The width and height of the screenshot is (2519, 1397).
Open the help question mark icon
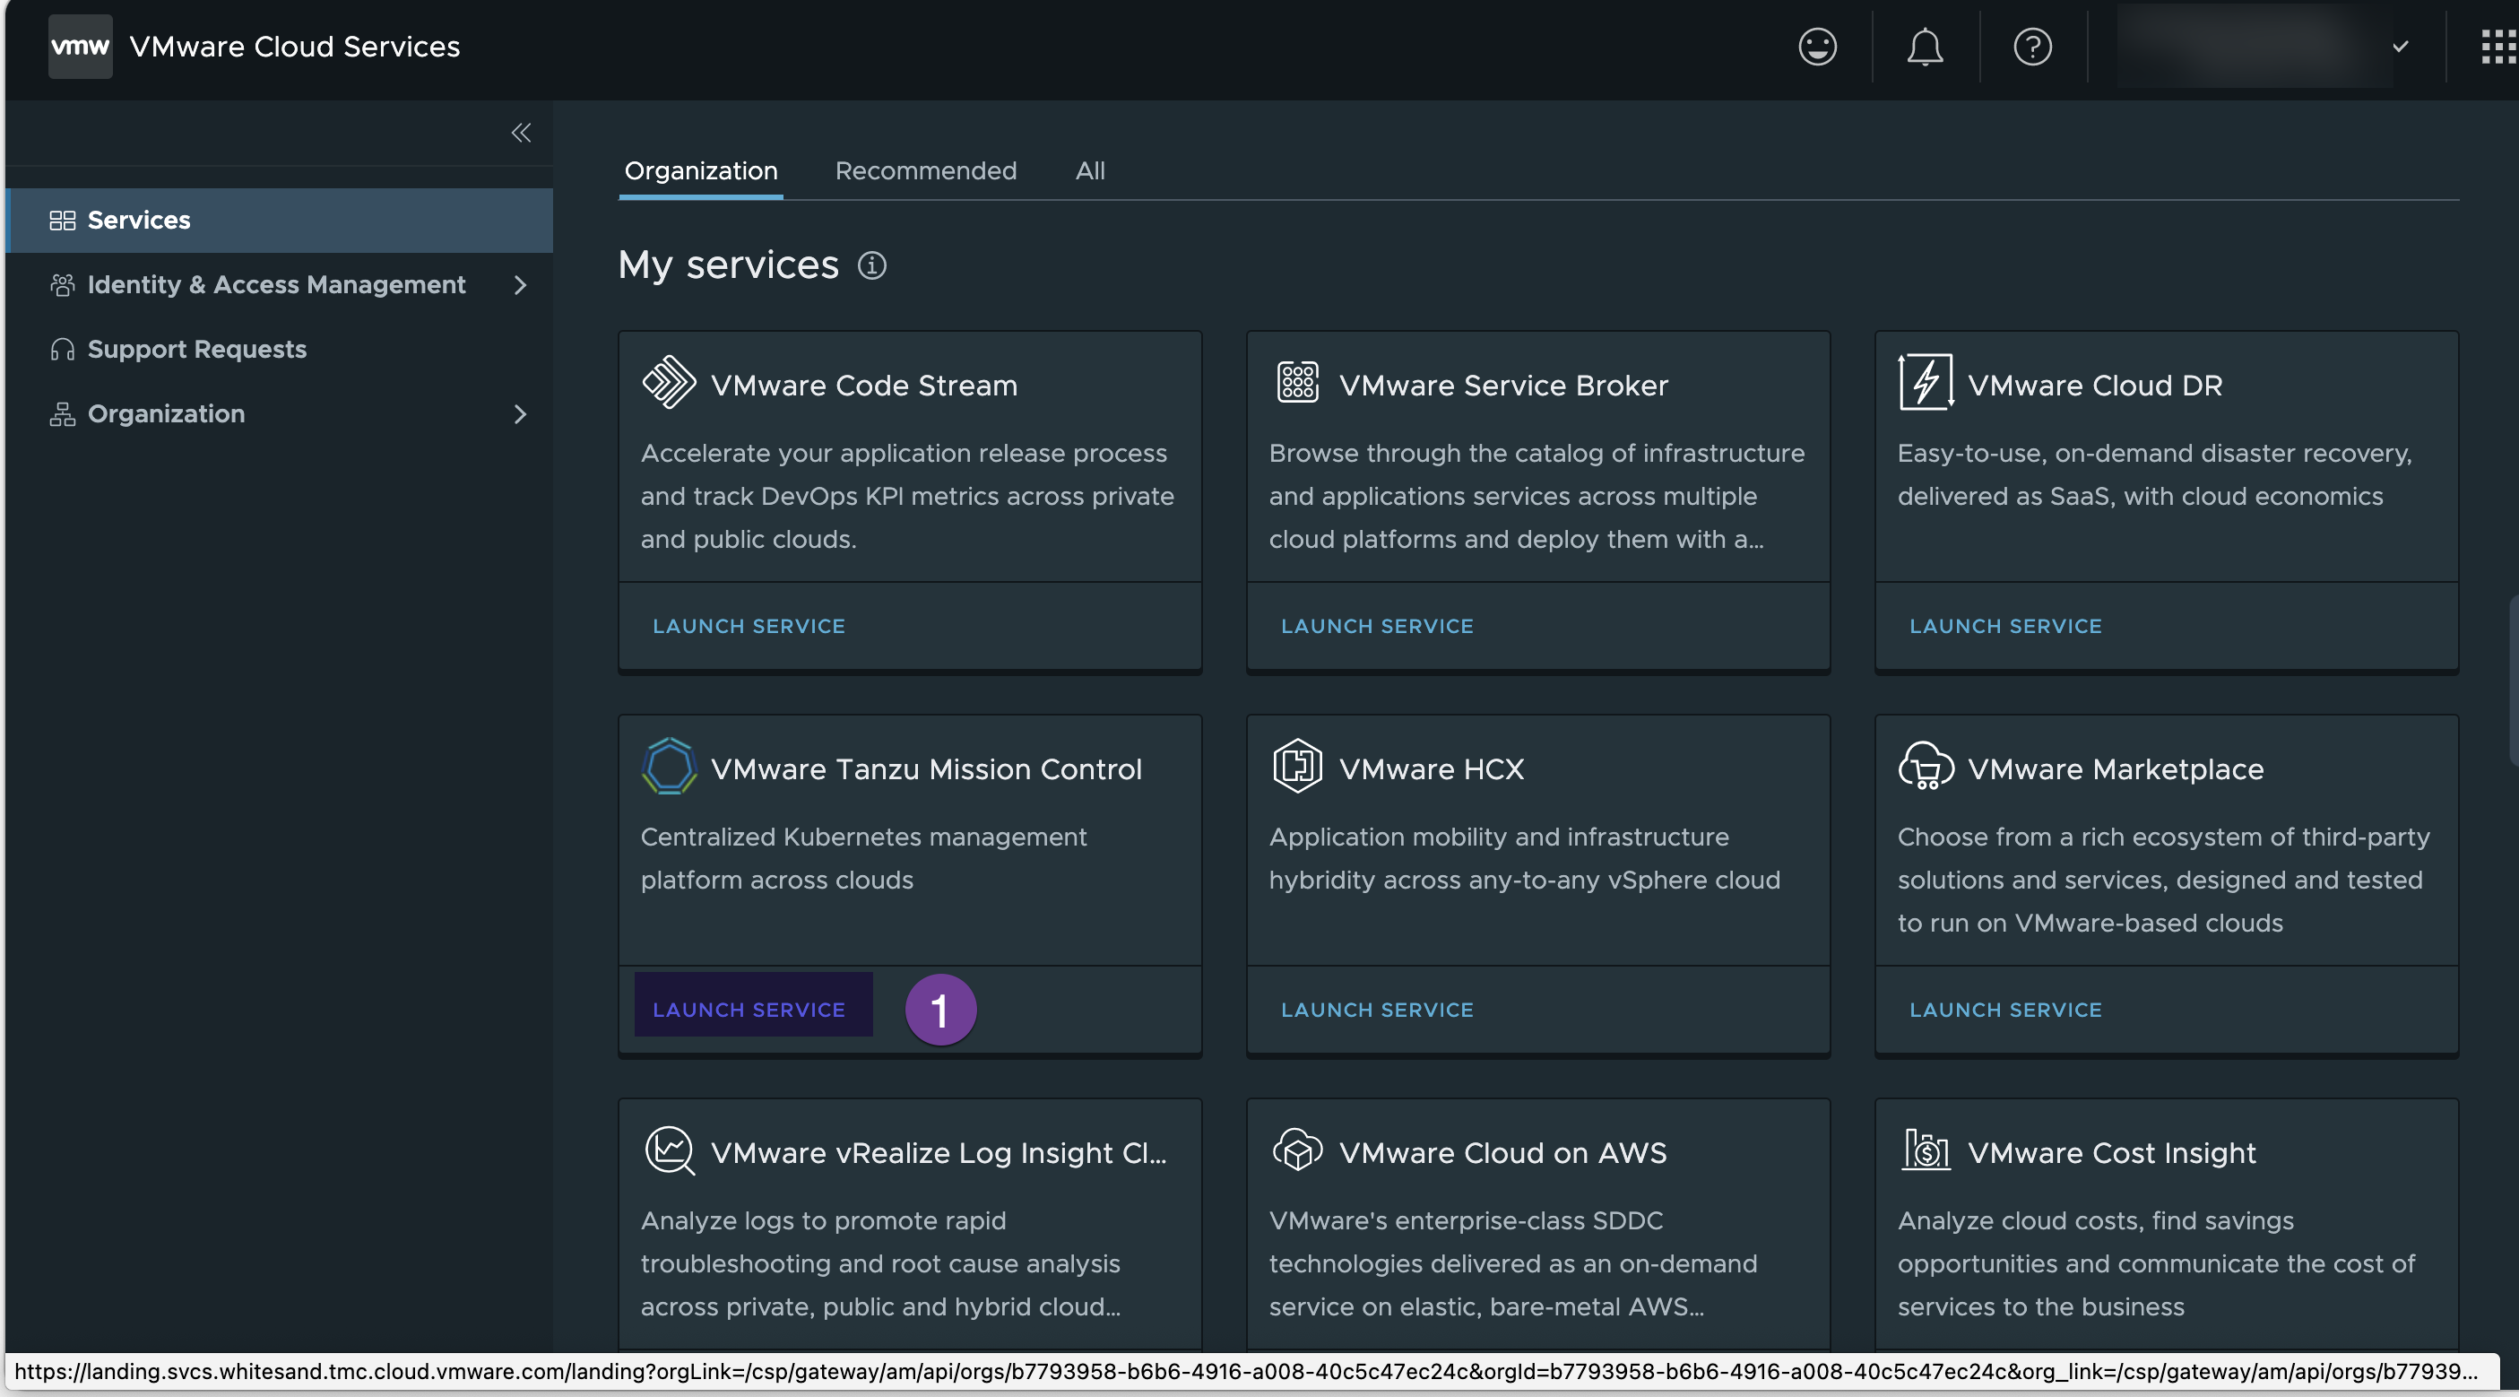pyautogui.click(x=2032, y=46)
